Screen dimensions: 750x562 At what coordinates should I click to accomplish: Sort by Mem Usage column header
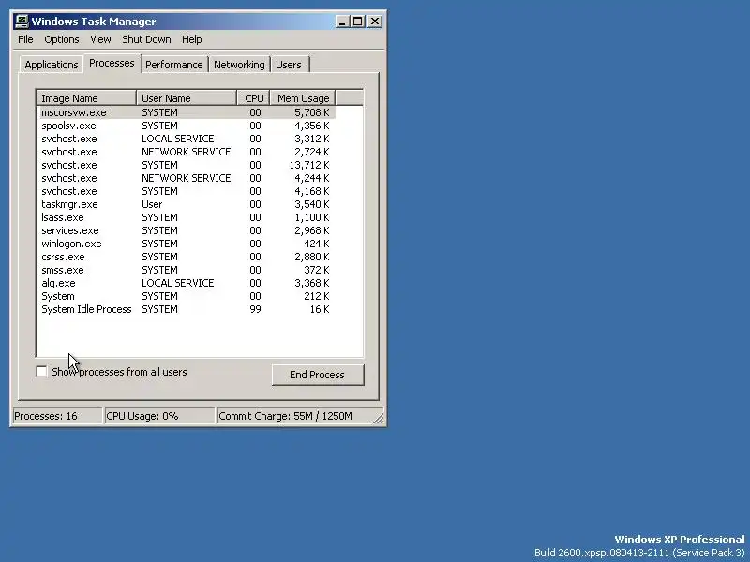(x=303, y=98)
